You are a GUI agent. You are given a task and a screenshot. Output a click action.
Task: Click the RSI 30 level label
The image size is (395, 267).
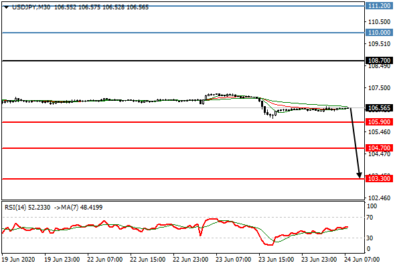(x=370, y=238)
